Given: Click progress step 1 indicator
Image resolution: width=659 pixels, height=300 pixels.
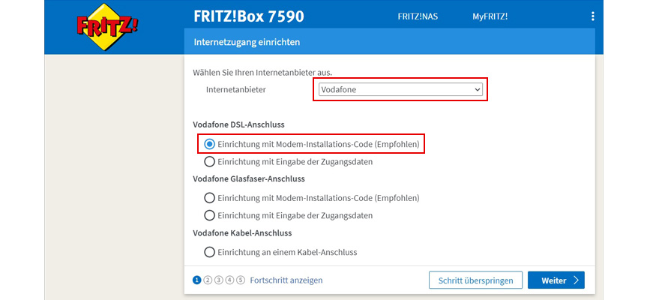Looking at the screenshot, I should coord(197,280).
